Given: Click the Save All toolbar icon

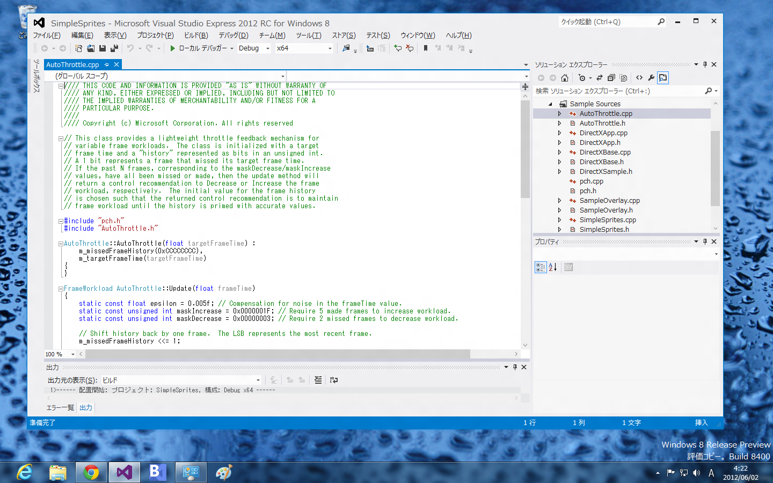Looking at the screenshot, I should pyautogui.click(x=114, y=48).
